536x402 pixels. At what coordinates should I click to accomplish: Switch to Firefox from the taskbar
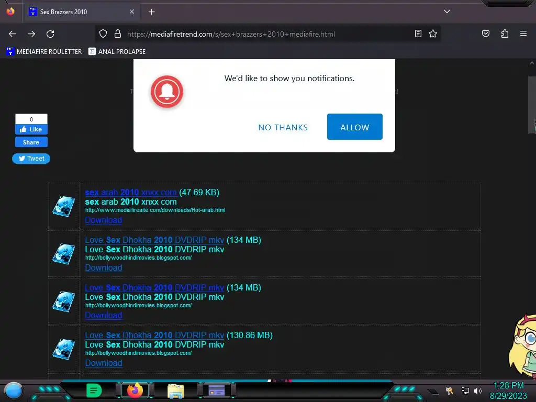(135, 390)
